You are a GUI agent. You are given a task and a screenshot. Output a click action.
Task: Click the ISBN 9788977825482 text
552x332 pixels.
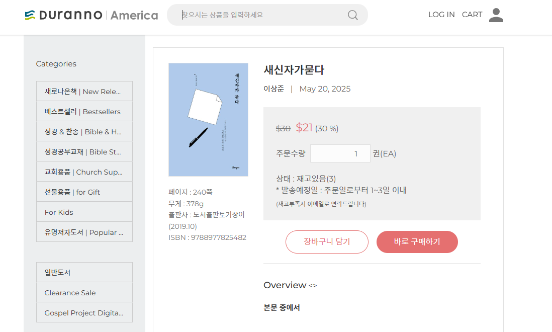click(x=207, y=237)
